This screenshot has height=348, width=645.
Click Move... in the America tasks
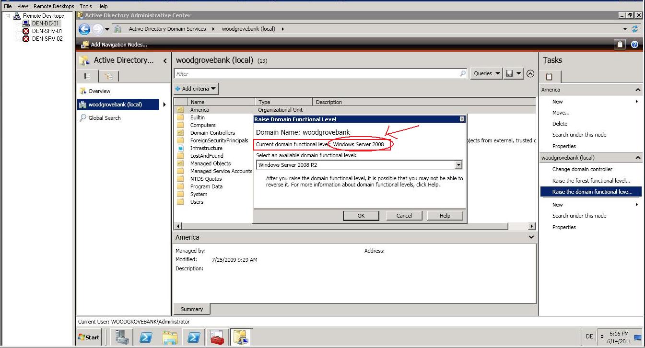tap(561, 113)
